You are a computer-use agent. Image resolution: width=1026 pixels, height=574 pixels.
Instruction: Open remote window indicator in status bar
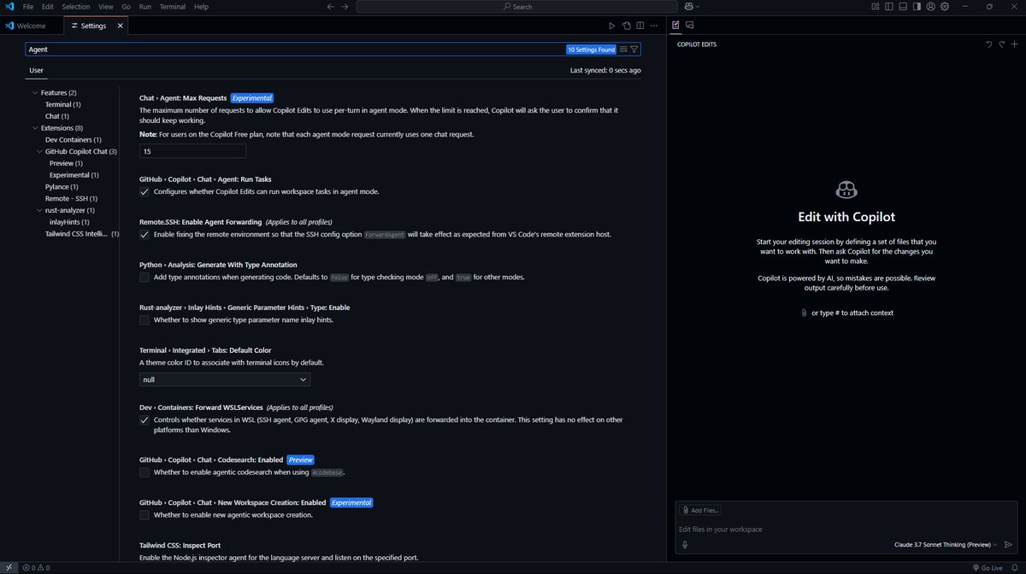coord(8,567)
